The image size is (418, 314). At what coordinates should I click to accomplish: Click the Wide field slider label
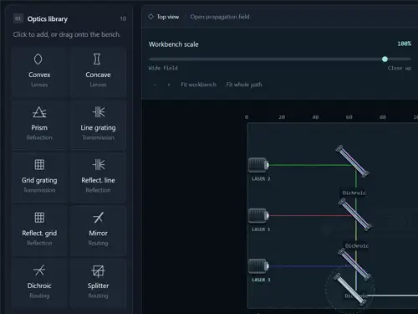(x=163, y=68)
